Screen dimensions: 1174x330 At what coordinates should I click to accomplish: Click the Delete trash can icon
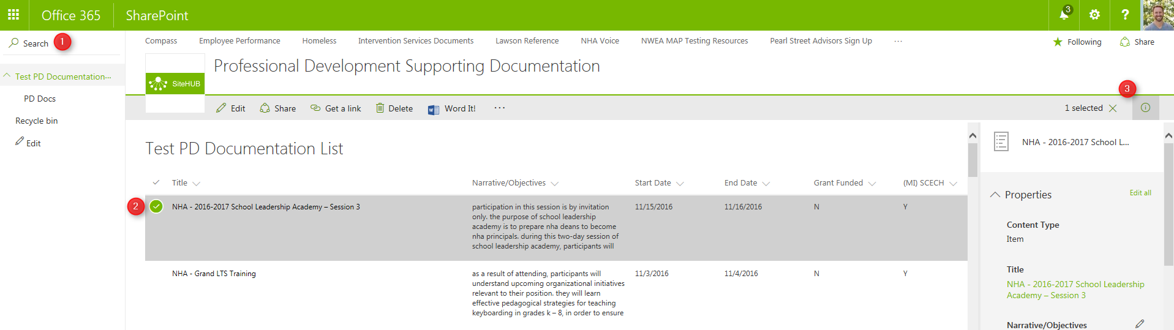(x=380, y=108)
